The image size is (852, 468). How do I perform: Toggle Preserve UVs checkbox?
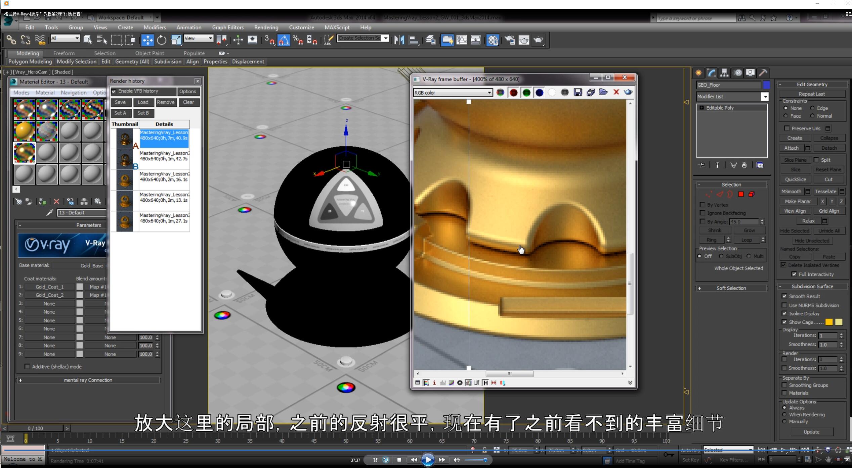point(786,128)
